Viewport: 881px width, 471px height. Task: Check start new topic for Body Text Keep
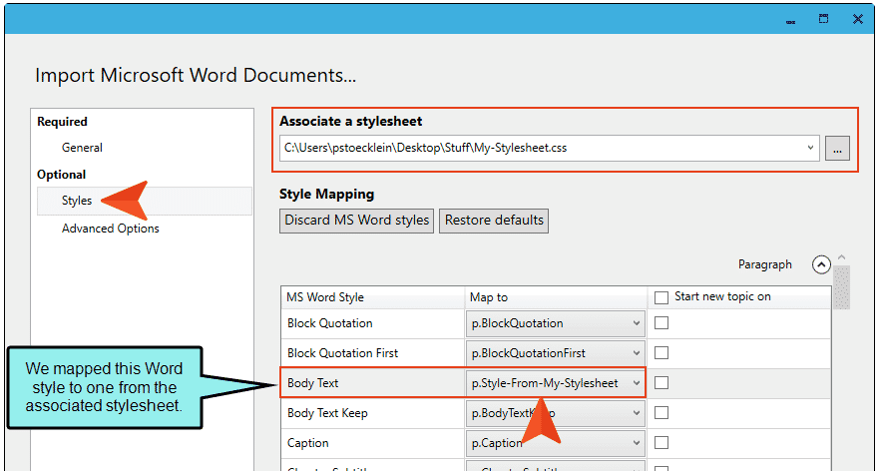pos(661,413)
